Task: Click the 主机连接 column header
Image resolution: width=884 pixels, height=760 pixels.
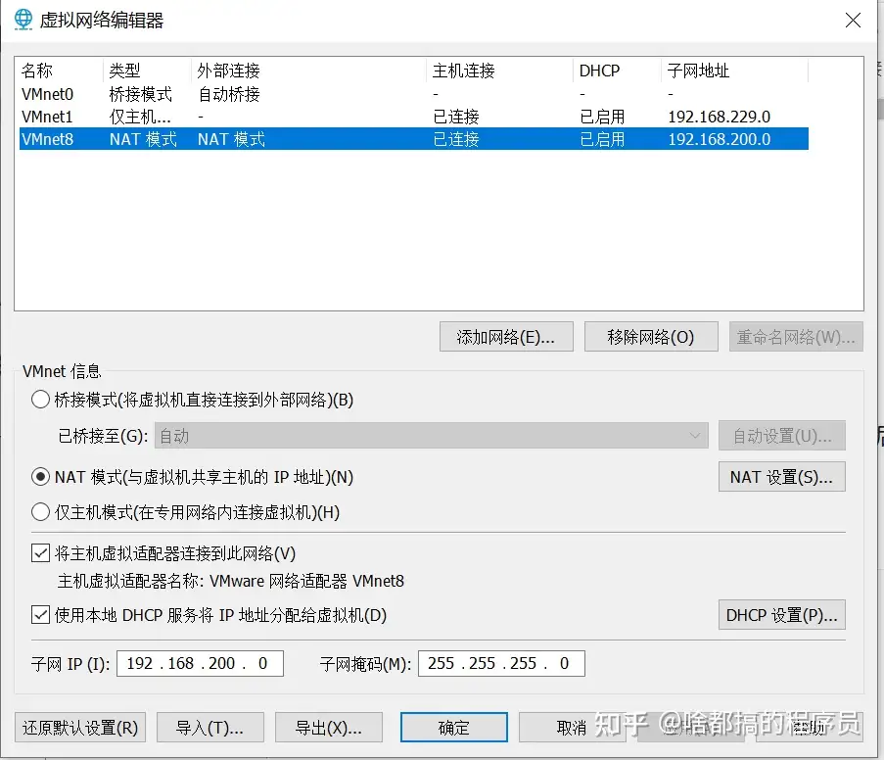Action: 499,71
